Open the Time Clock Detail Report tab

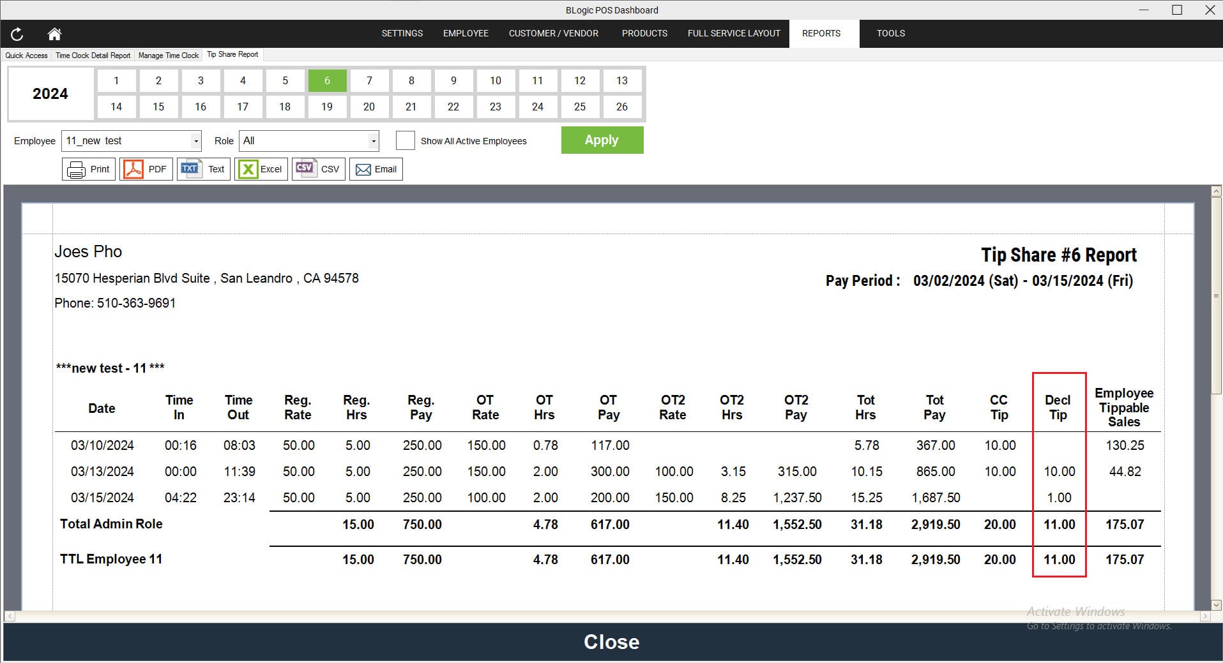coord(93,56)
